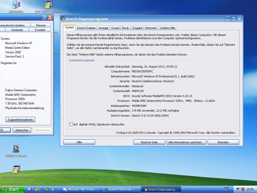Open the Sound tab
Viewport: 257px width, 193px height.
point(115,28)
